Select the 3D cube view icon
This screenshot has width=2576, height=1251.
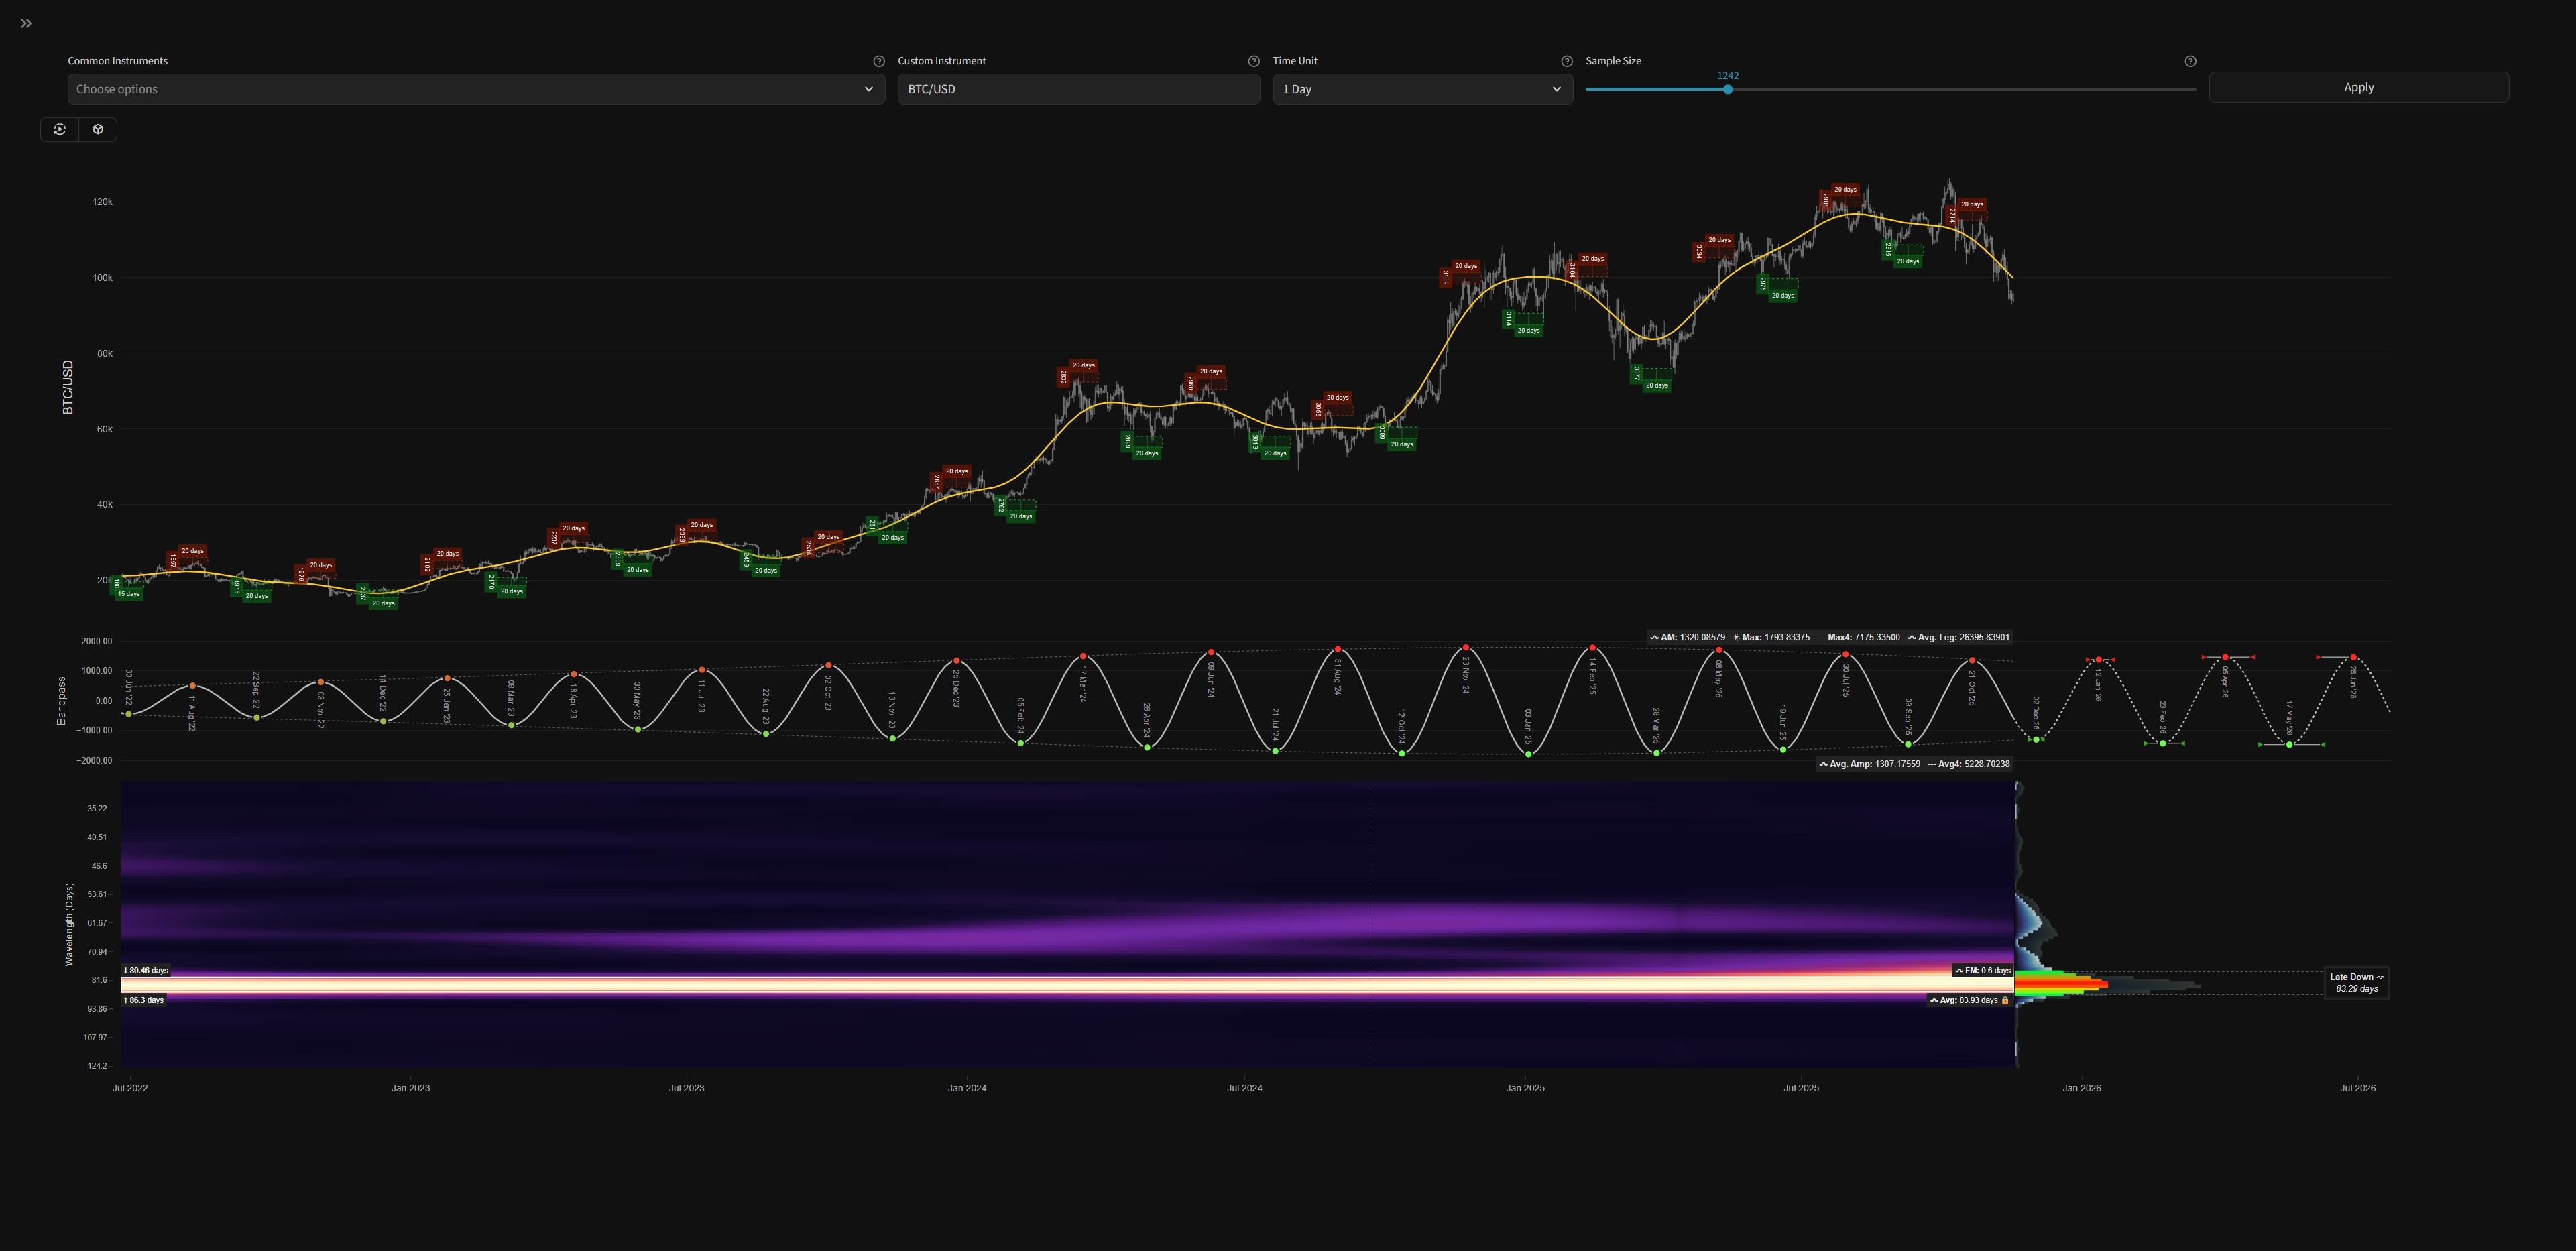point(97,129)
